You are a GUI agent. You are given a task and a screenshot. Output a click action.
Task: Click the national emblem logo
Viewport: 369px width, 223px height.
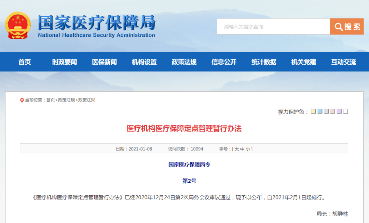click(x=18, y=25)
